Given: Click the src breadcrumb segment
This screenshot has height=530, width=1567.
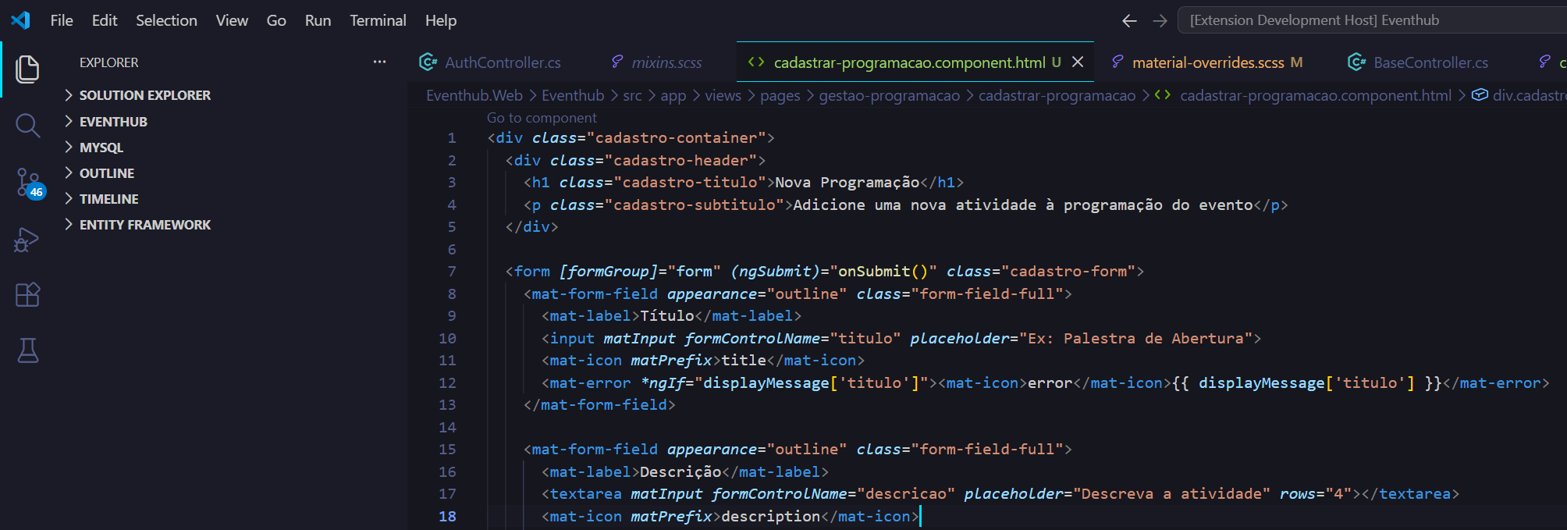Looking at the screenshot, I should tap(632, 95).
